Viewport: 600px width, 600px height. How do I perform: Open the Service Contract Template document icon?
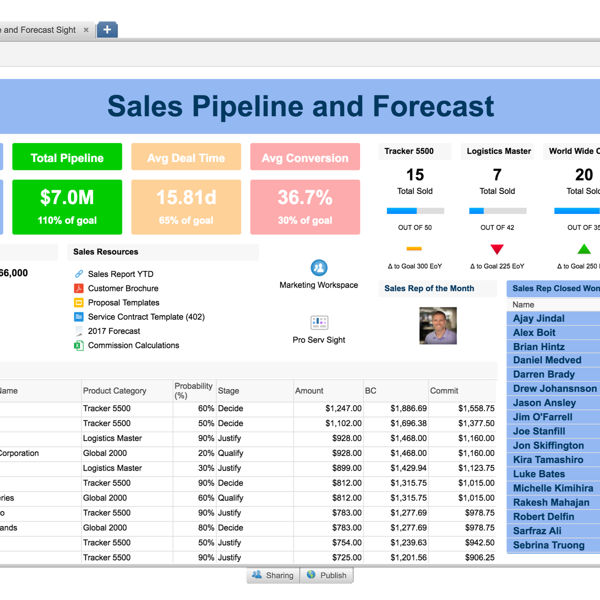click(78, 316)
